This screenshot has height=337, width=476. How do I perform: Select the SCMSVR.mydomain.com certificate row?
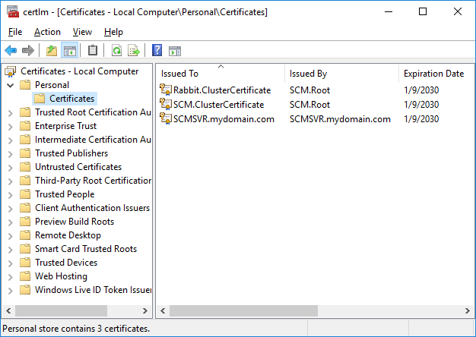coord(224,118)
